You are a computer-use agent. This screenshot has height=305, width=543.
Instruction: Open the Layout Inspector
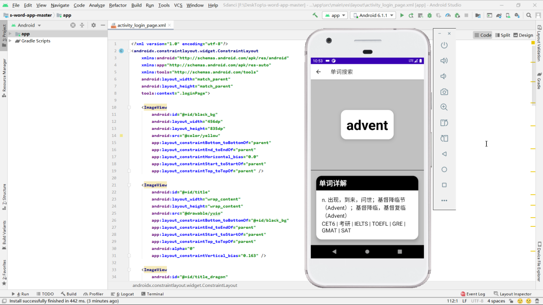512,294
